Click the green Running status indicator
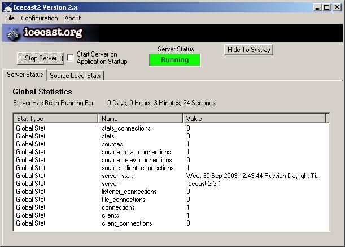345x247 pixels. [174, 60]
